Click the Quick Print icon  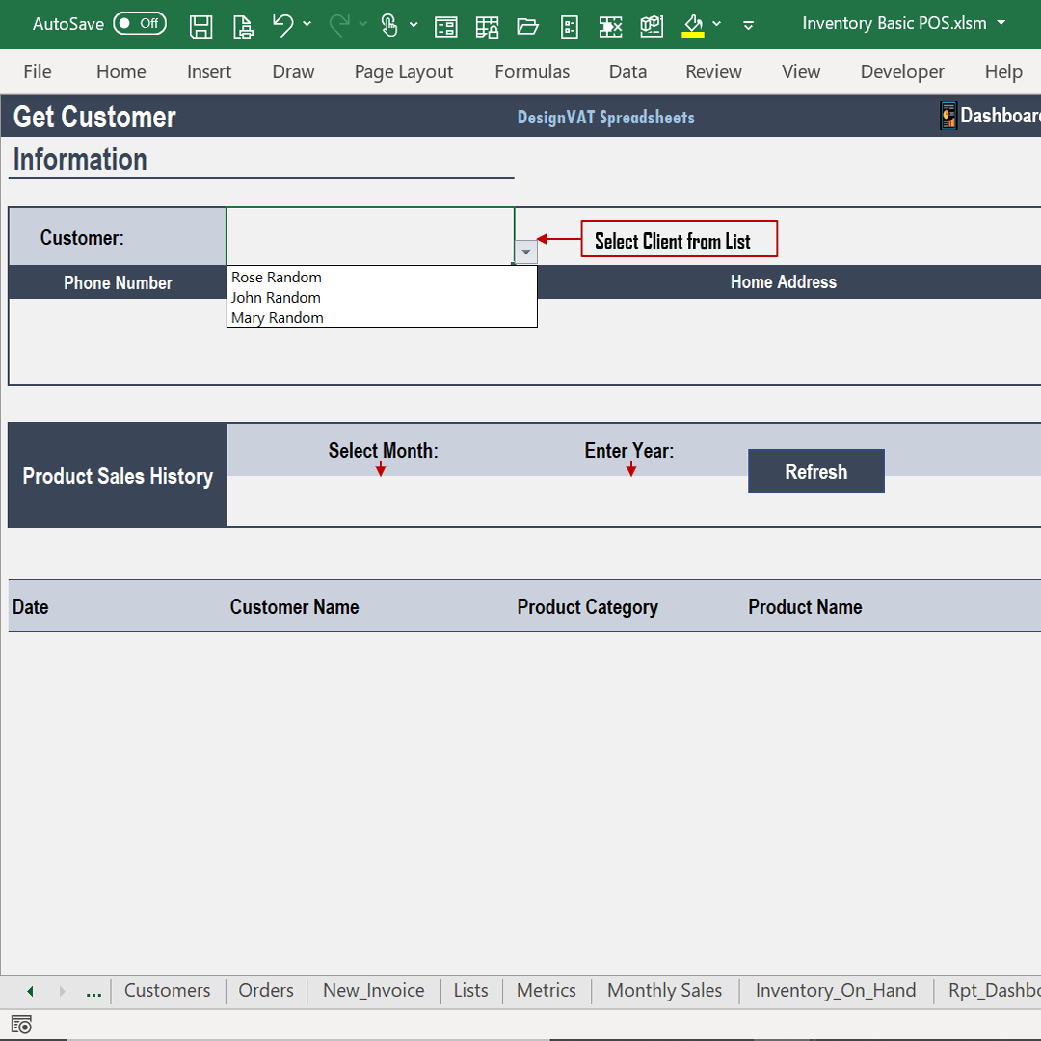[243, 26]
